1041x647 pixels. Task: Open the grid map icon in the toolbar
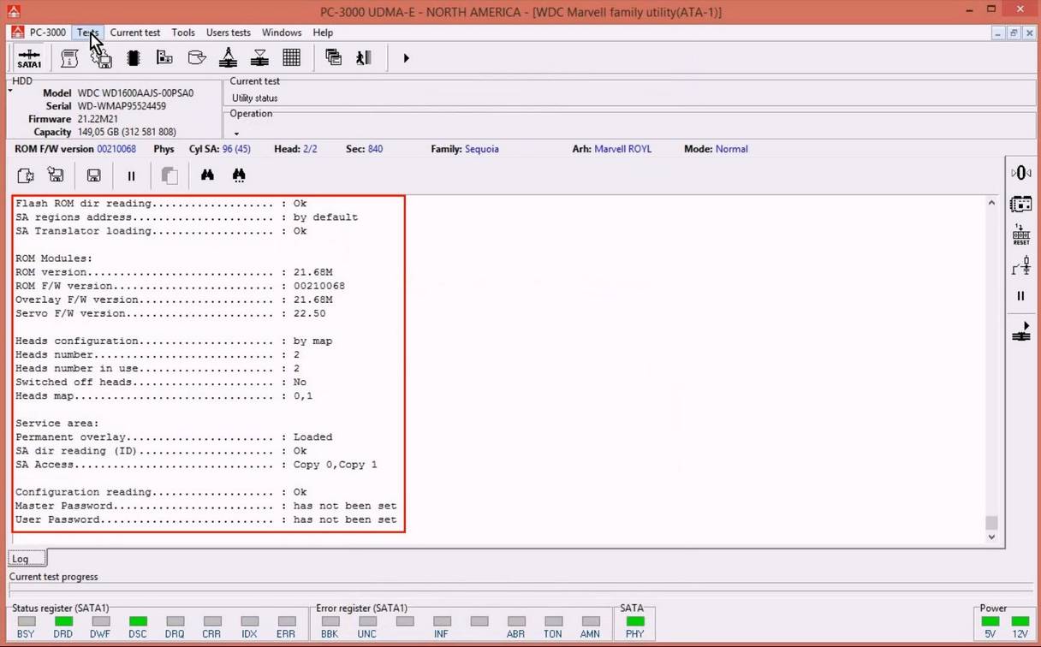click(x=291, y=58)
